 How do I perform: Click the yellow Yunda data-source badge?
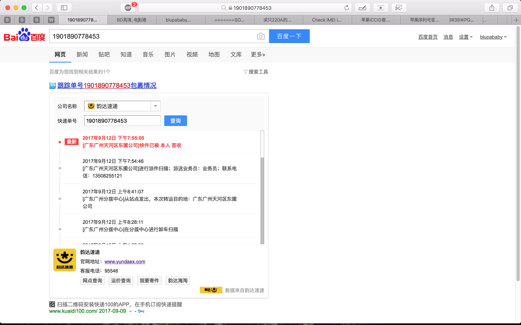211,290
